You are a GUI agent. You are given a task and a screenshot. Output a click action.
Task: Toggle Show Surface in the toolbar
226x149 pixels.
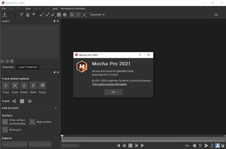pyautogui.click(x=72, y=15)
